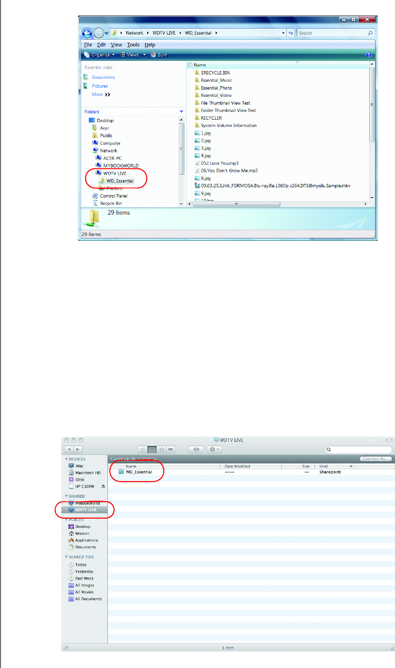Select the Essential_Video folder
The height and width of the screenshot is (668, 395).
pos(213,95)
